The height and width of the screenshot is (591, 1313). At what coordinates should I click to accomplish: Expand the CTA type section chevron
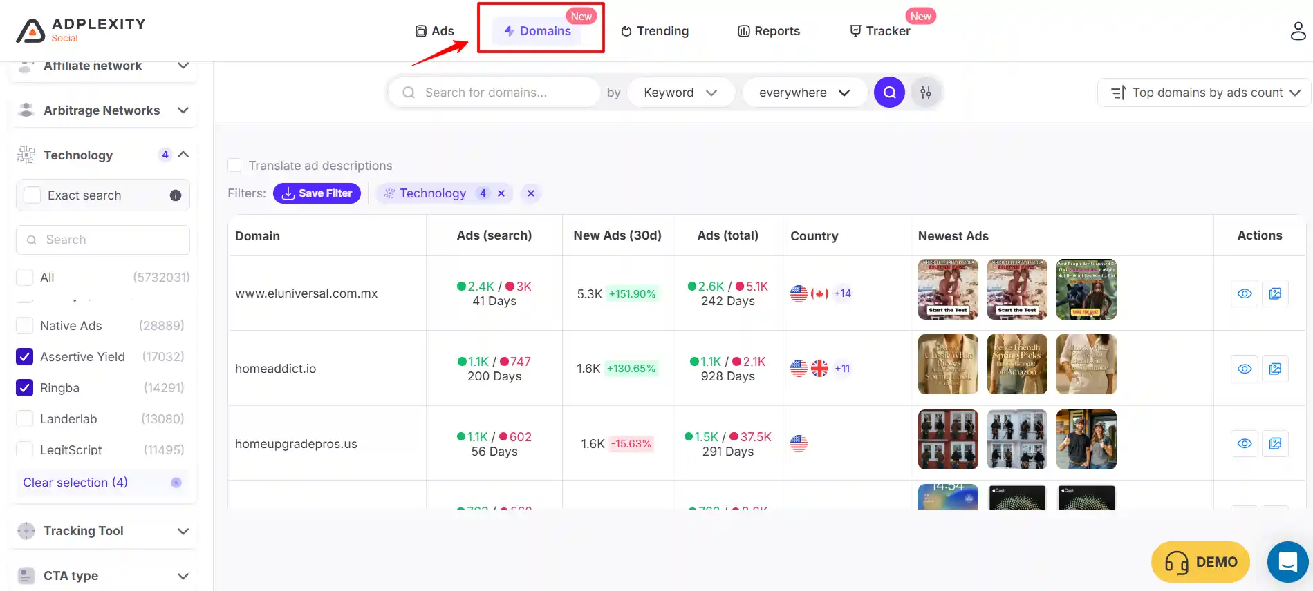pos(183,576)
